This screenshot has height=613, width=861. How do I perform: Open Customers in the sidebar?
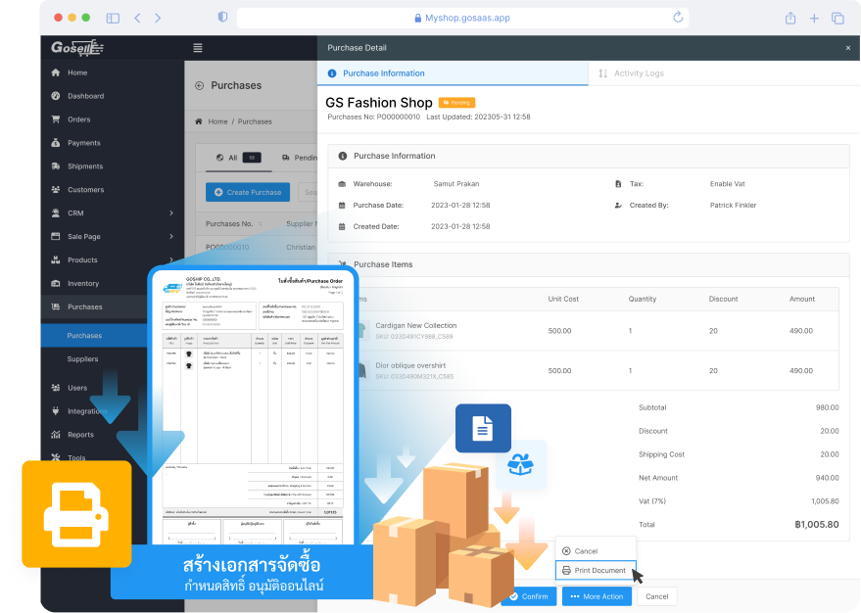85,190
